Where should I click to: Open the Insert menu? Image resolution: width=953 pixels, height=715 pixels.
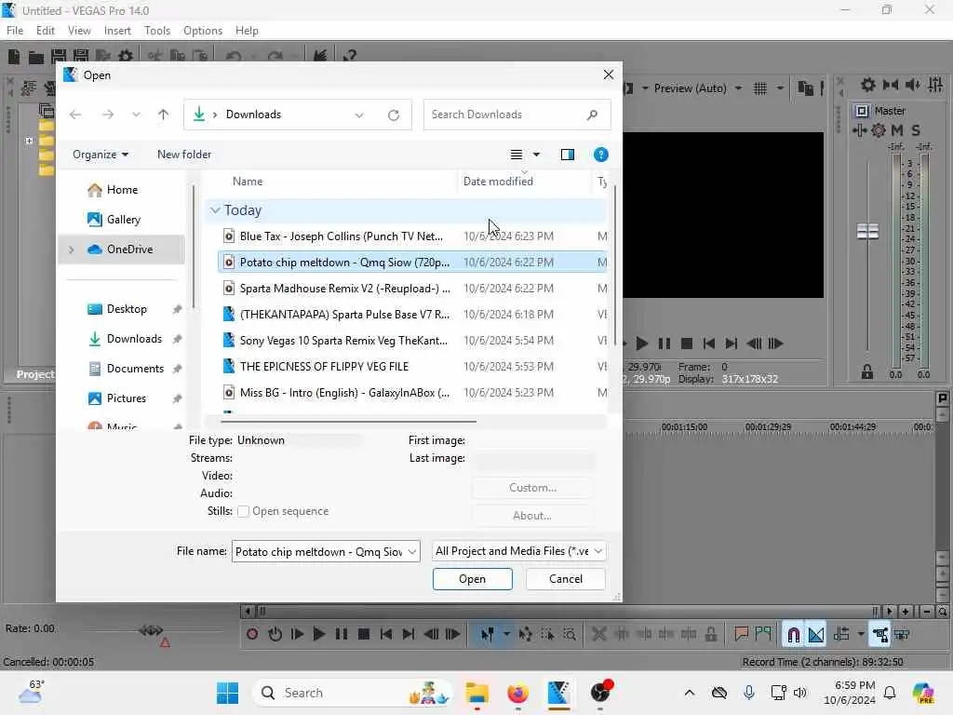[x=117, y=31]
